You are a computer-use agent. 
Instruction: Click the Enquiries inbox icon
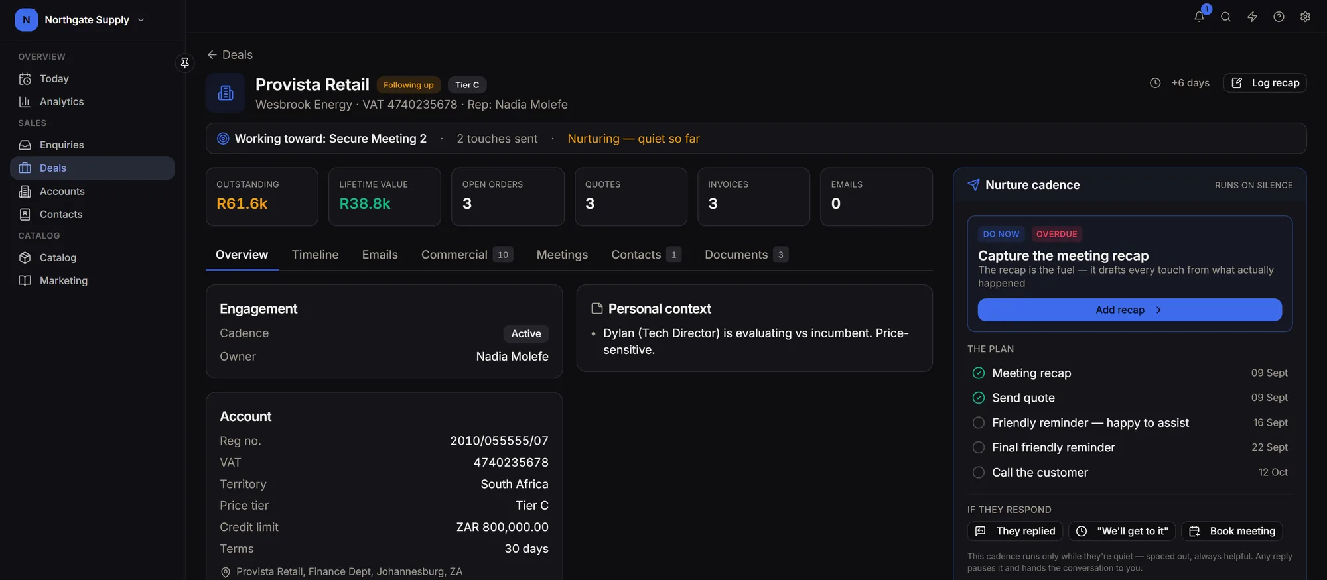tap(25, 145)
